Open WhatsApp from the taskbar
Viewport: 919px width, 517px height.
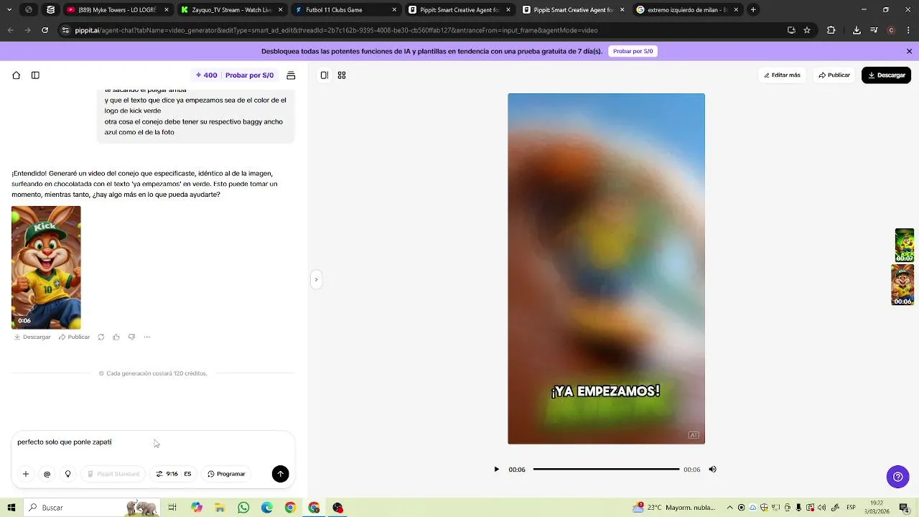(243, 508)
